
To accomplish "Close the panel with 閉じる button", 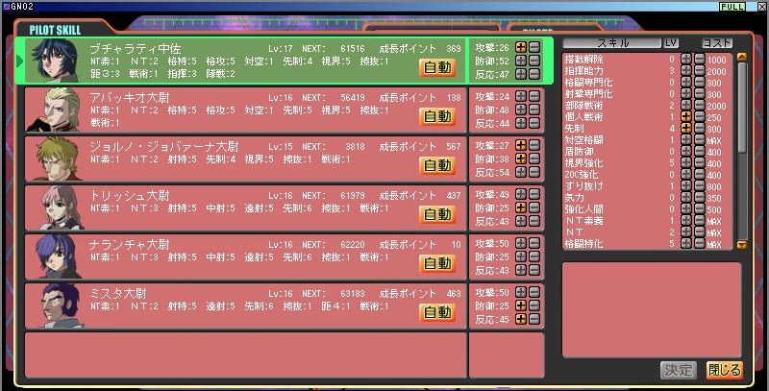I will tap(725, 370).
